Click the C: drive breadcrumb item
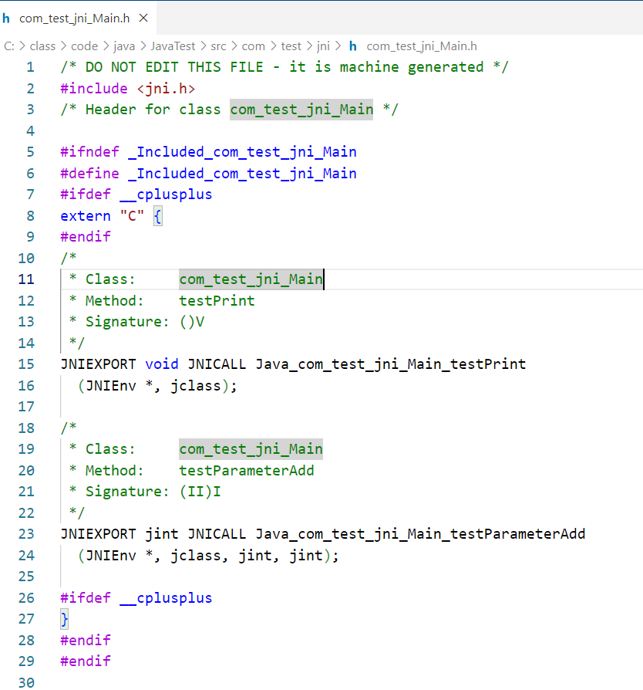643x690 pixels. pyautogui.click(x=9, y=46)
